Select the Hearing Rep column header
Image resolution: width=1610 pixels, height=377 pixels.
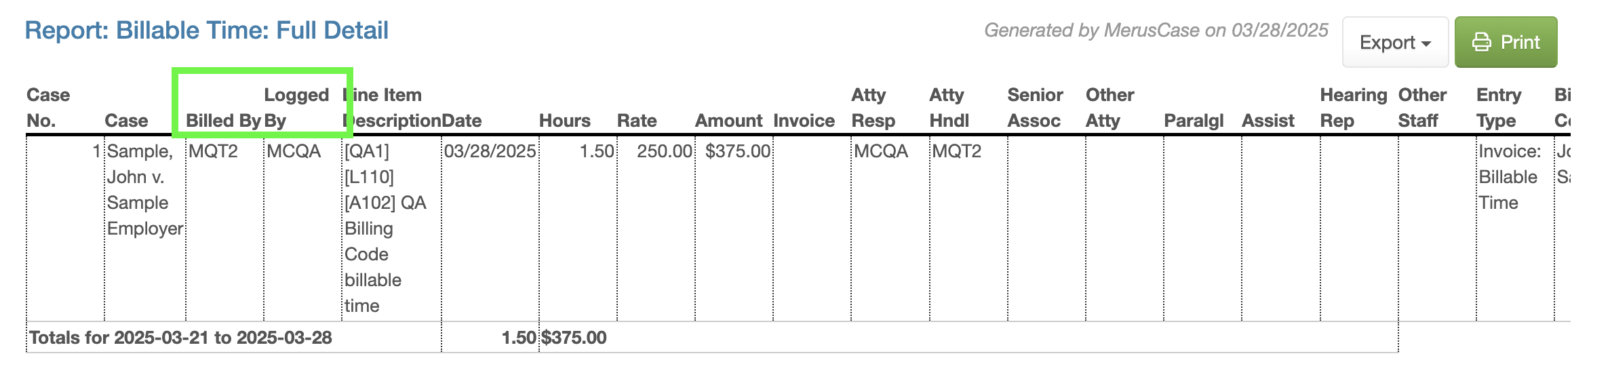1354,108
